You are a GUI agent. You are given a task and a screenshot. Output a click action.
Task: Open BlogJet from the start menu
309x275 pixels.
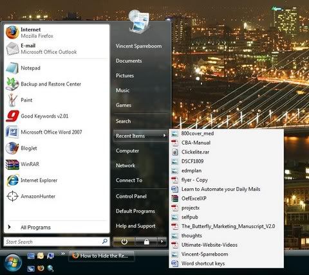(x=57, y=148)
